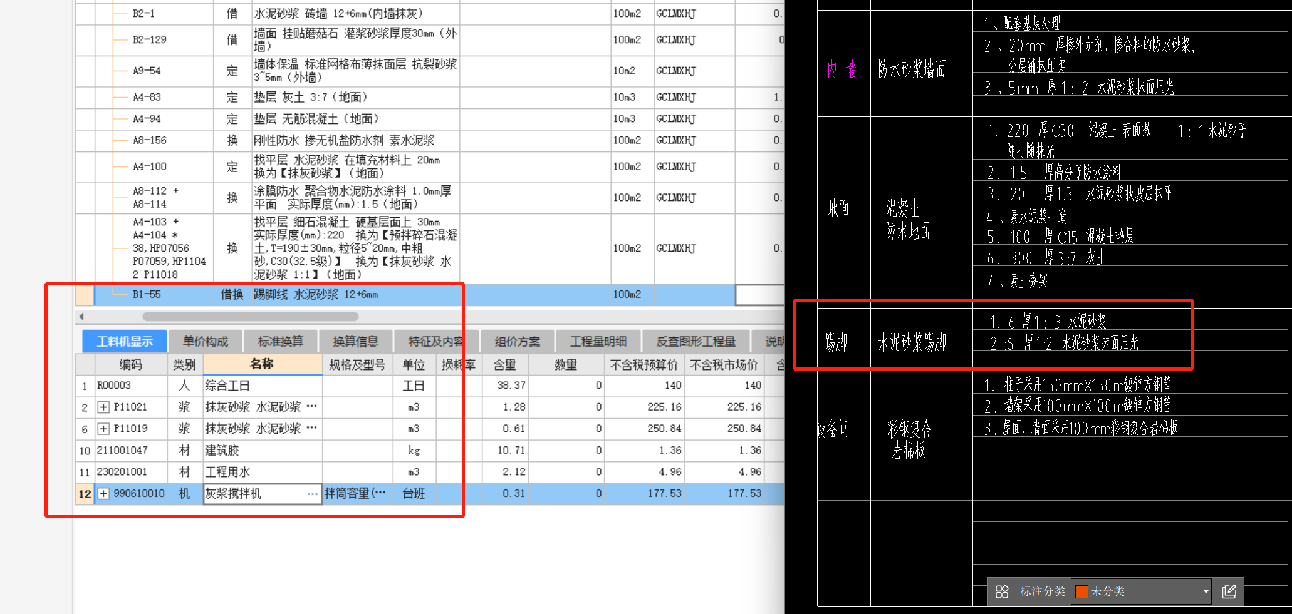Click the 规格及型号 column header

tap(358, 365)
